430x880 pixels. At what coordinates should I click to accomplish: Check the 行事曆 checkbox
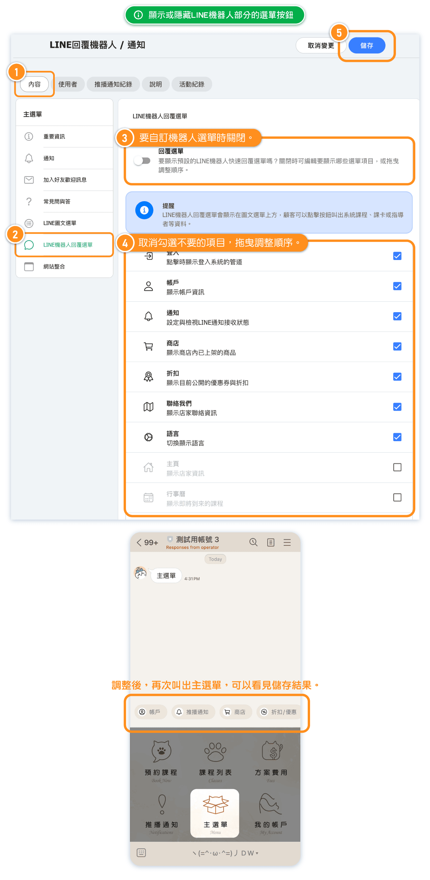click(x=397, y=497)
